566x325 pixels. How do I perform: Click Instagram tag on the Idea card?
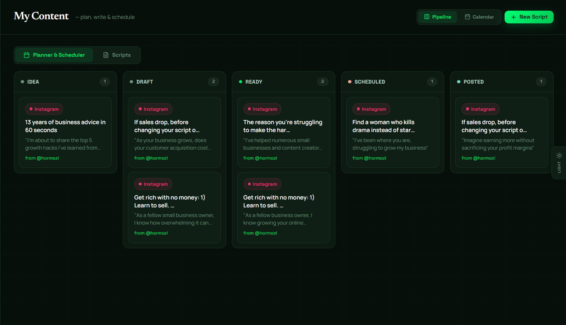pyautogui.click(x=44, y=109)
